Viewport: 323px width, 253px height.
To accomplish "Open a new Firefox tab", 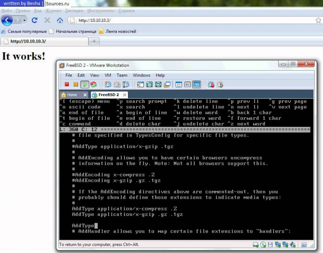I will [x=93, y=41].
